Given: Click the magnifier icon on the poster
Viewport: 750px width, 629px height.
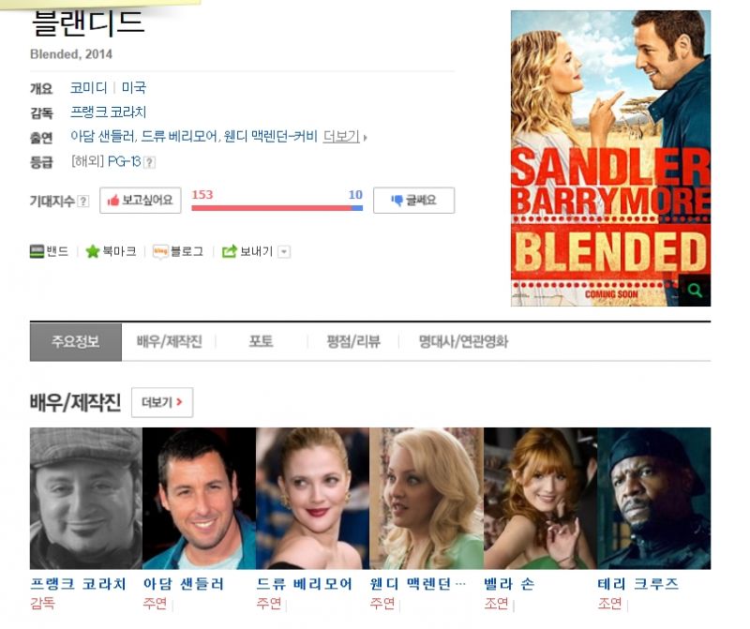Looking at the screenshot, I should pyautogui.click(x=694, y=291).
